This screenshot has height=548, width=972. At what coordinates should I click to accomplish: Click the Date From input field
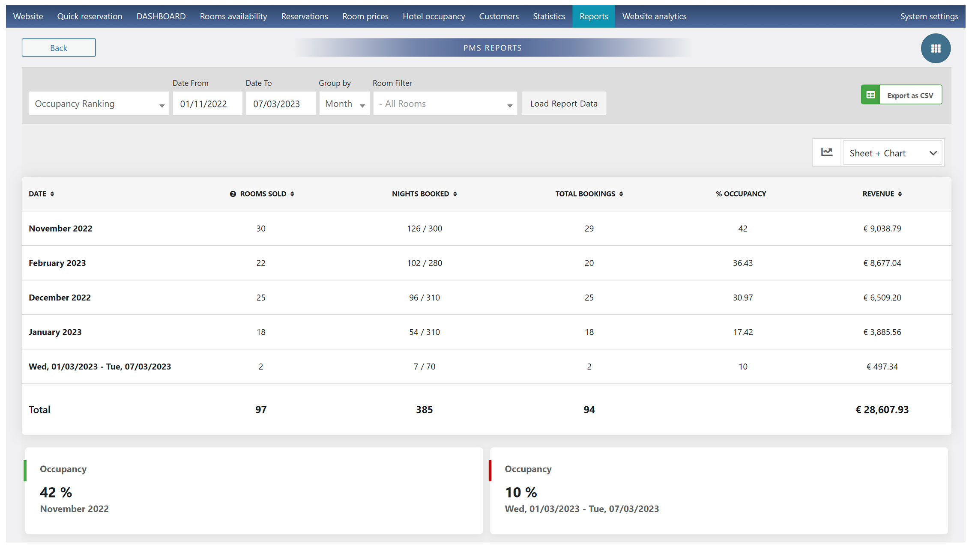(208, 104)
